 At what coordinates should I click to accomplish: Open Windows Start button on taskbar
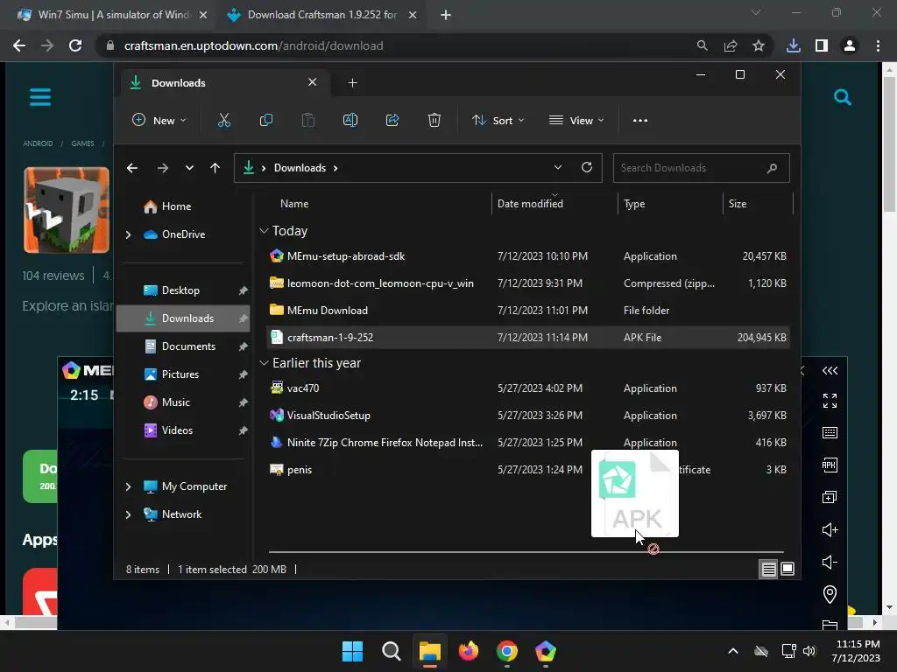[352, 651]
